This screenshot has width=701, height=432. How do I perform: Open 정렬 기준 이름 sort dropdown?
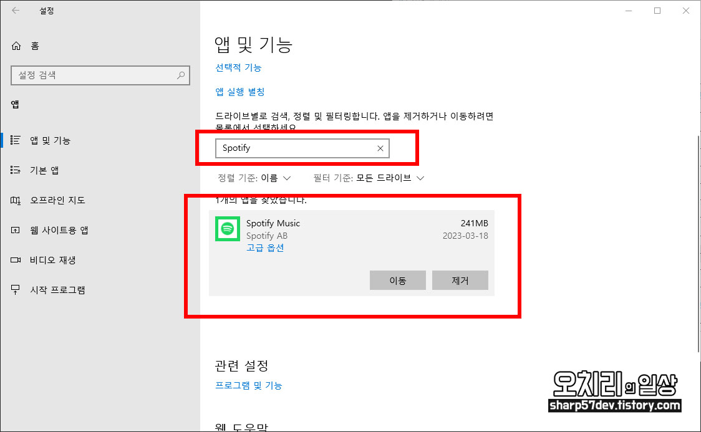[x=254, y=178]
